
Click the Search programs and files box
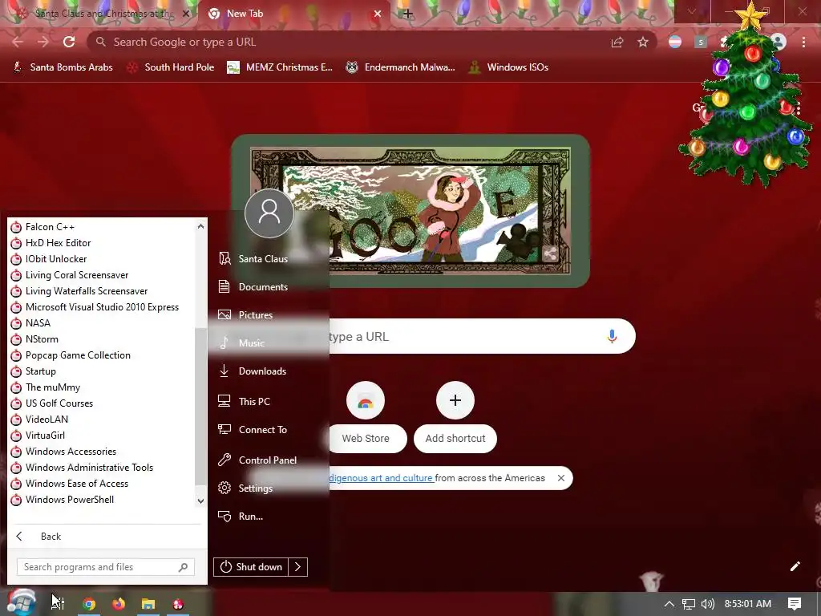coord(106,567)
